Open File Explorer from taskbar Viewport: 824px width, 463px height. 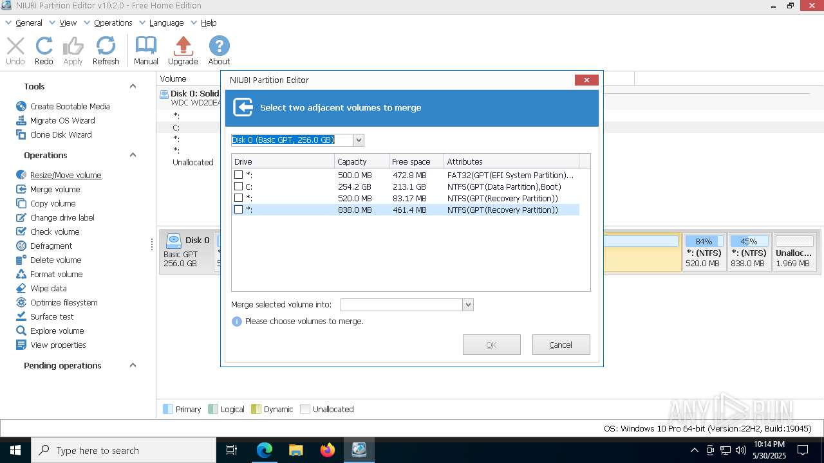tap(296, 450)
